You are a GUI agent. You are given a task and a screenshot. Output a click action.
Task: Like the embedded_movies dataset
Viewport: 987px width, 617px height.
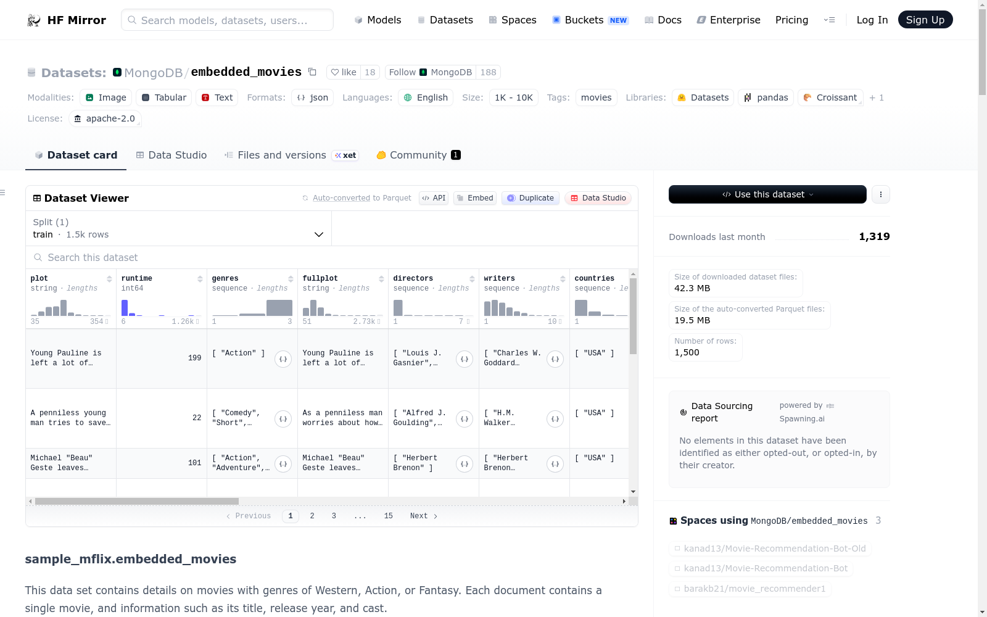pos(344,72)
